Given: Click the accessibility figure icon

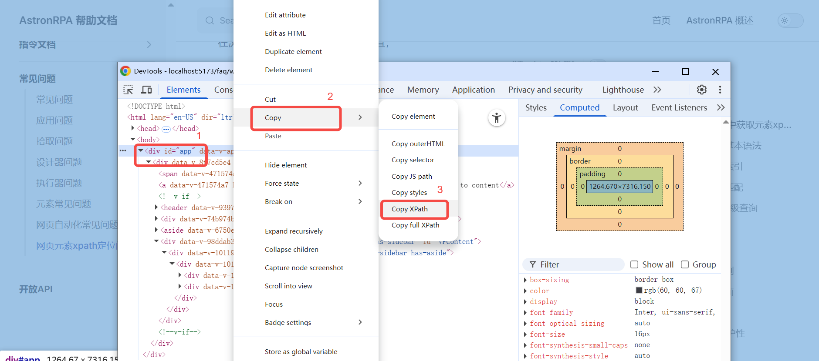Looking at the screenshot, I should pos(496,118).
